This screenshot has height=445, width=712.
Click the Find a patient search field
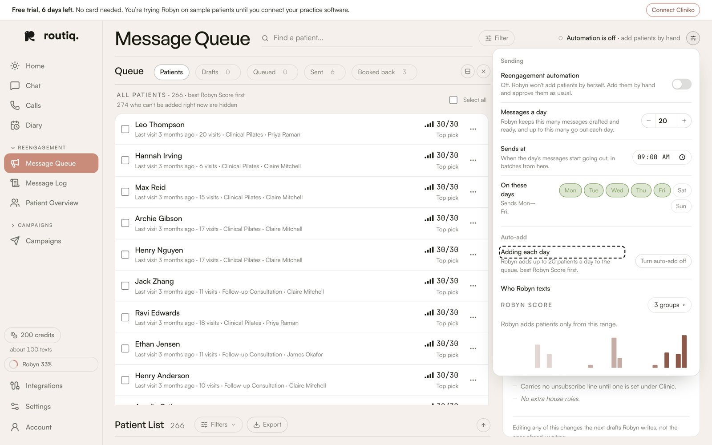[x=367, y=38]
